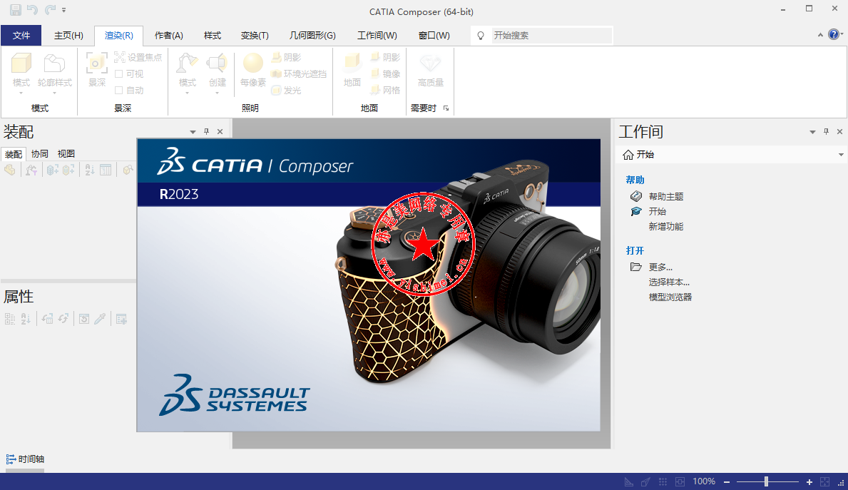The width and height of the screenshot is (848, 490).
Task: Click the 开始 link under 帮助
Action: 658,211
